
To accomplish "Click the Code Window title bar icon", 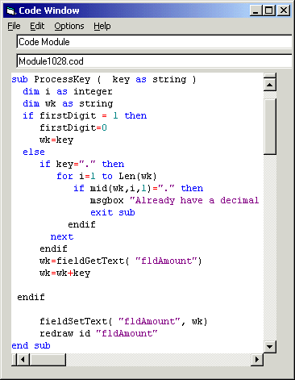I will point(10,10).
